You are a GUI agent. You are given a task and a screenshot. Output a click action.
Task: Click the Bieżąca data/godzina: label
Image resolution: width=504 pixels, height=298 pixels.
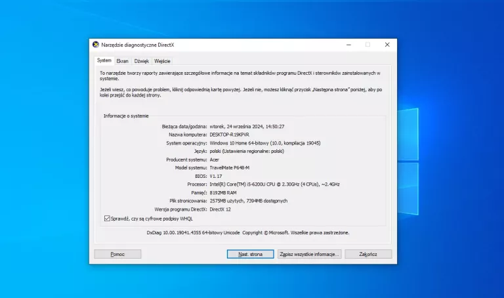point(184,127)
